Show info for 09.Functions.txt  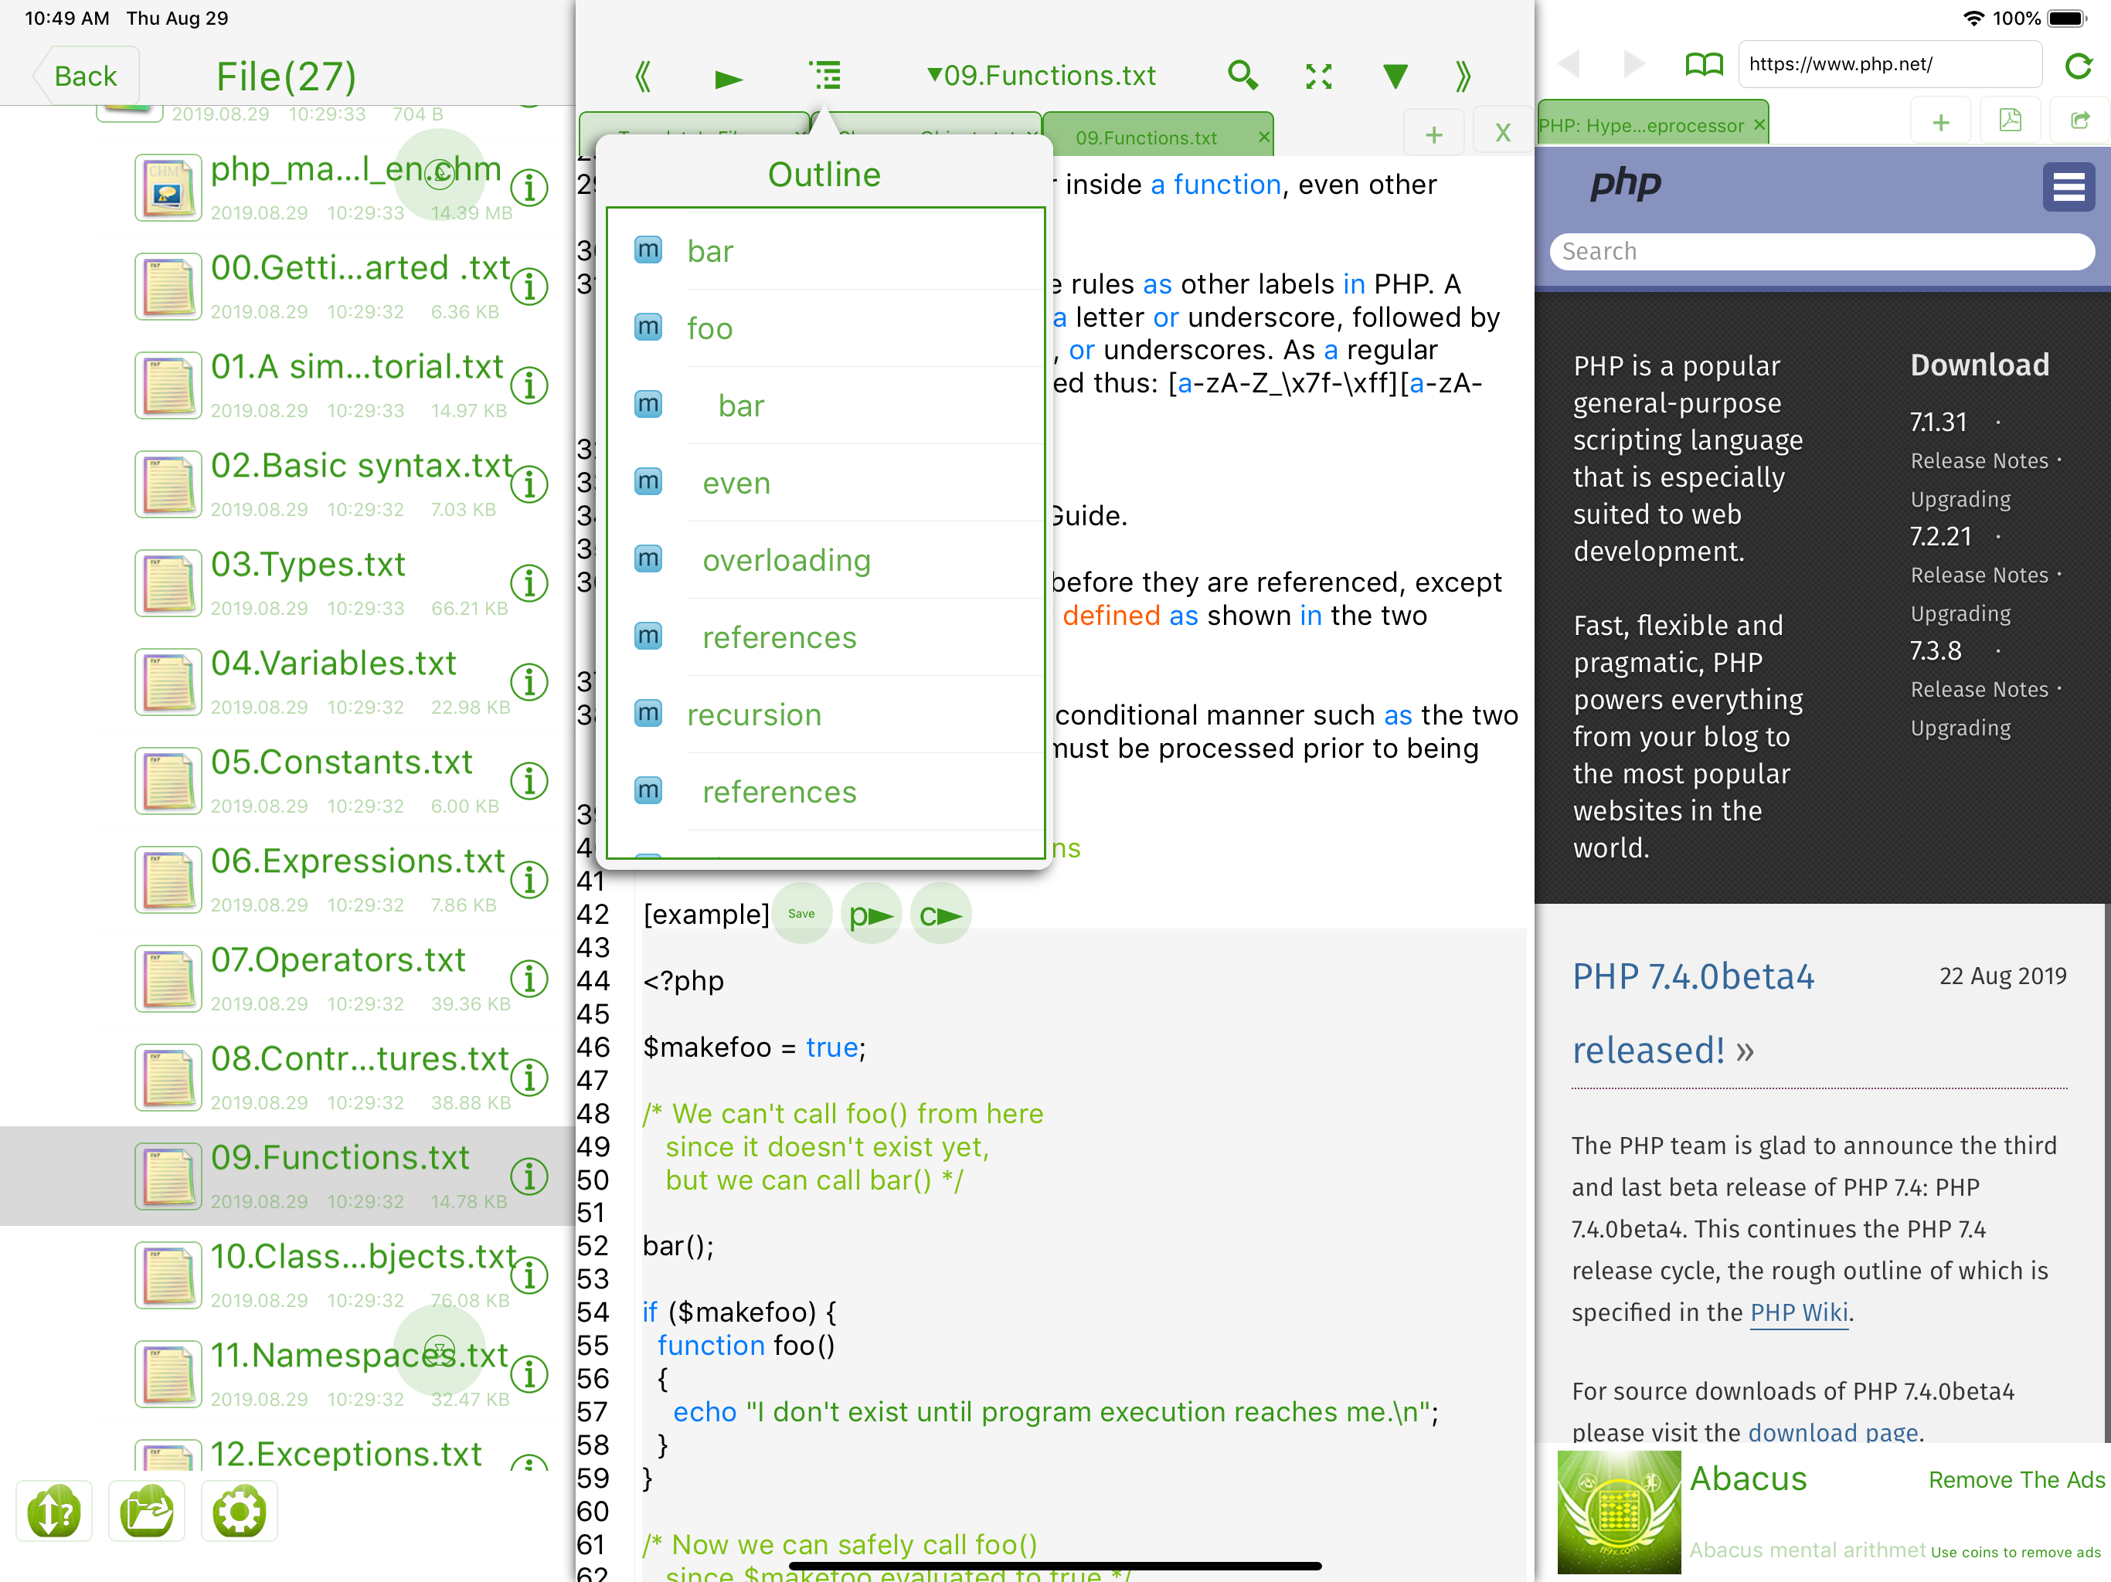529,1176
